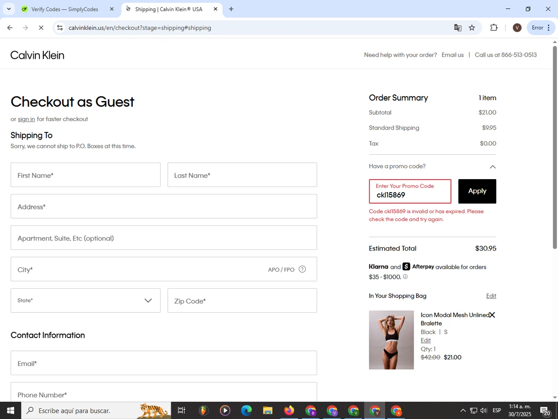This screenshot has height=419, width=558.
Task: Click the City input field
Action: (164, 269)
